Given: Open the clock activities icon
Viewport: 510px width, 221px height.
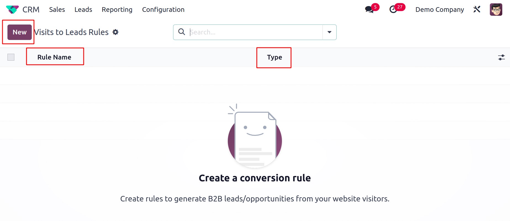Looking at the screenshot, I should pos(393,10).
